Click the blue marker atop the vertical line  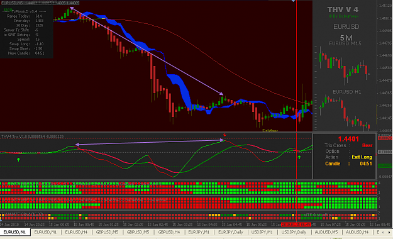(293, 1)
